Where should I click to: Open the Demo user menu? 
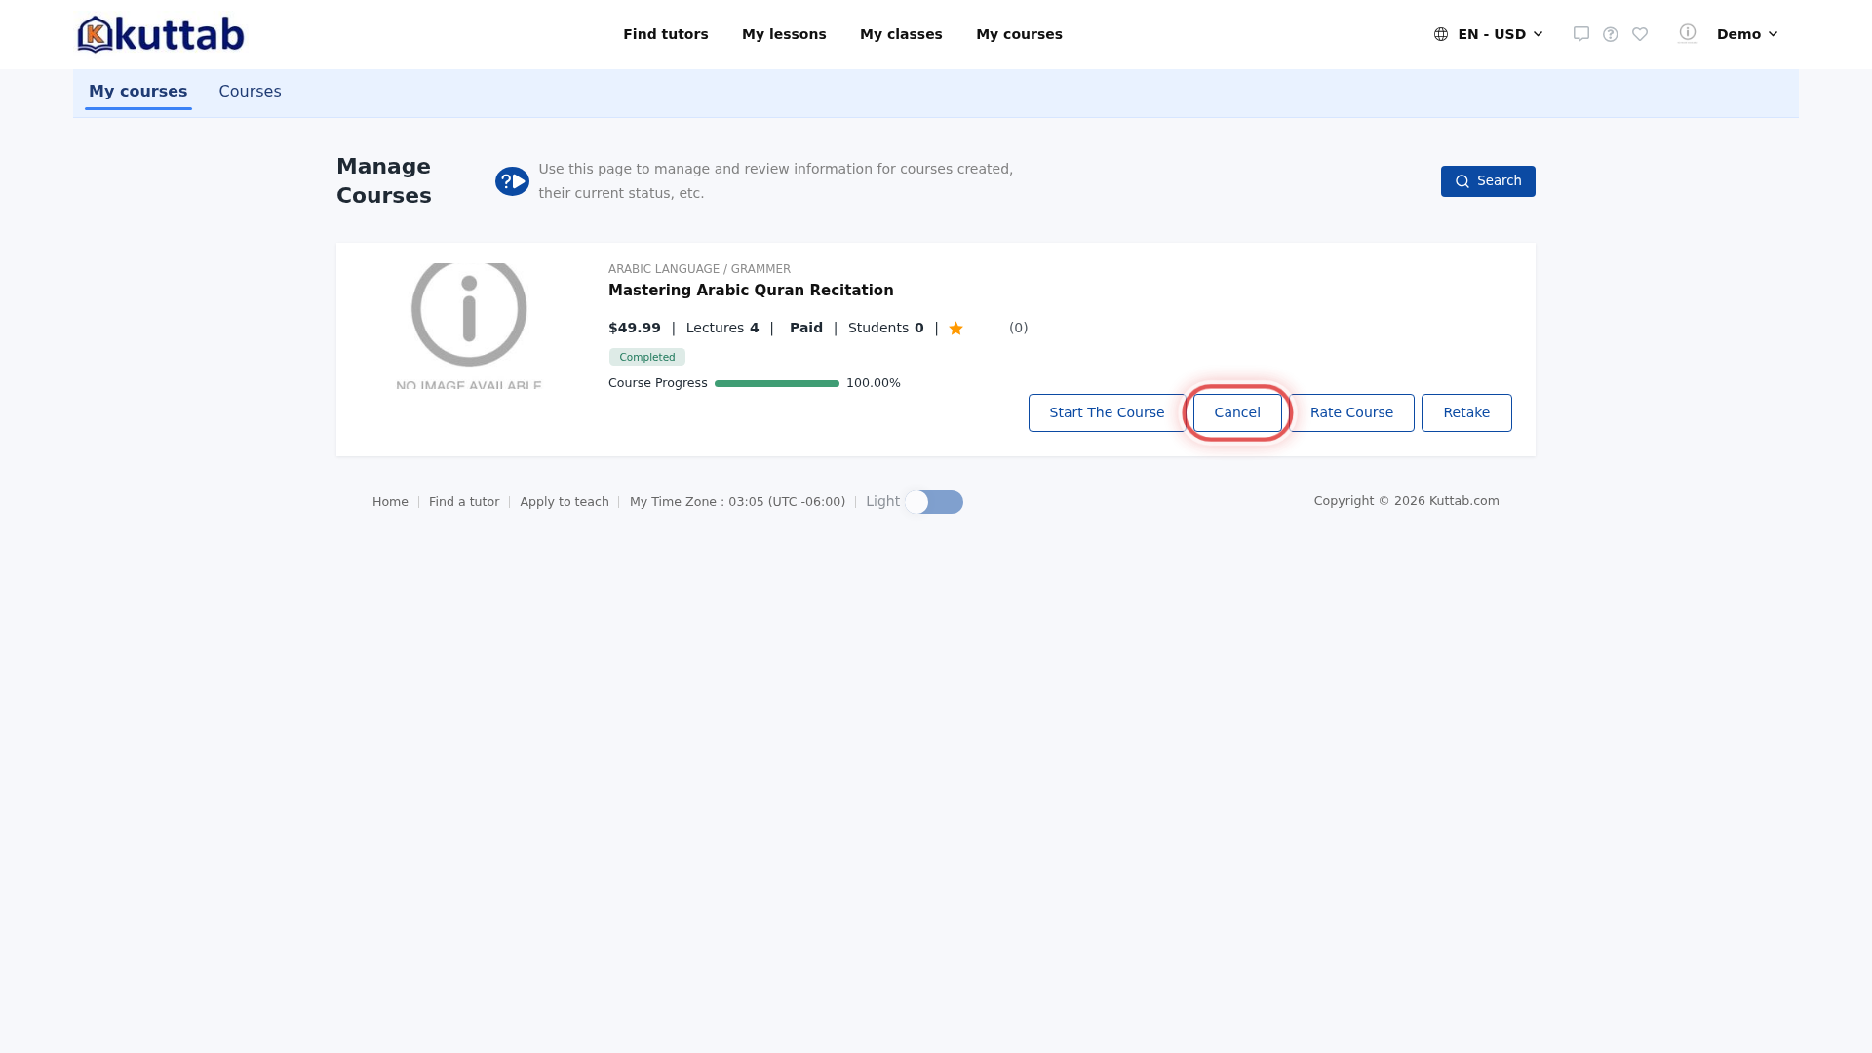1747,34
